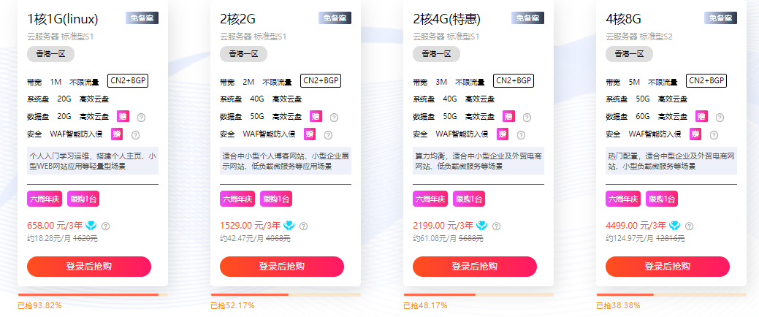Click help icon next to 2核2G WAF security
This screenshot has width=759, height=317.
click(328, 135)
